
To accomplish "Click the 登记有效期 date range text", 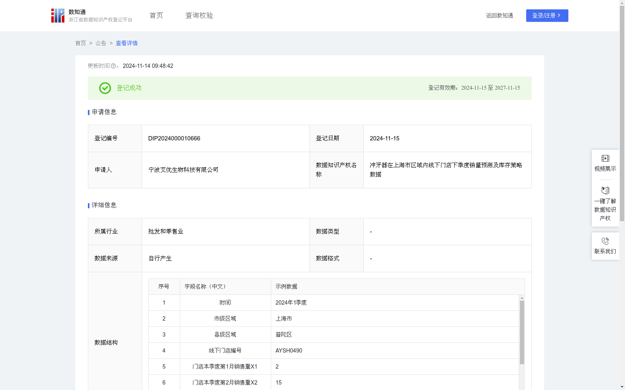I will pyautogui.click(x=474, y=88).
